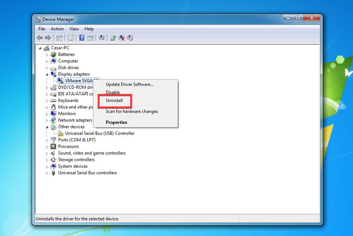Open the Help menu
Image resolution: width=353 pixels, height=236 pixels.
click(89, 29)
